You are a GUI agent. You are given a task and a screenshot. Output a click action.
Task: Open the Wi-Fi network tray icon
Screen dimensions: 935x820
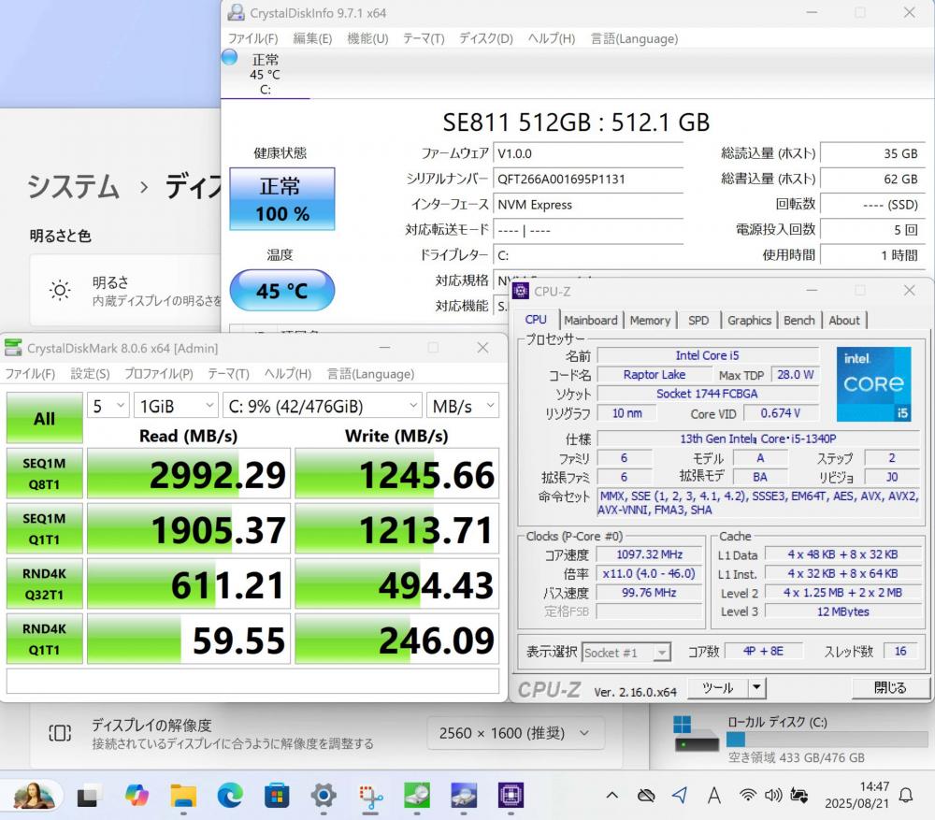click(x=747, y=795)
